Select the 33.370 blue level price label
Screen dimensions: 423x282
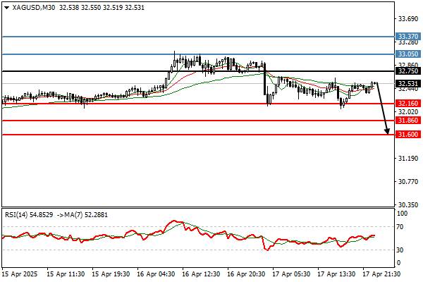408,36
